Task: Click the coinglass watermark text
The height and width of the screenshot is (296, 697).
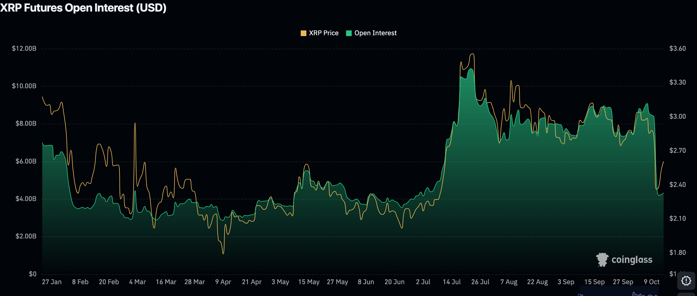Action: tap(632, 260)
